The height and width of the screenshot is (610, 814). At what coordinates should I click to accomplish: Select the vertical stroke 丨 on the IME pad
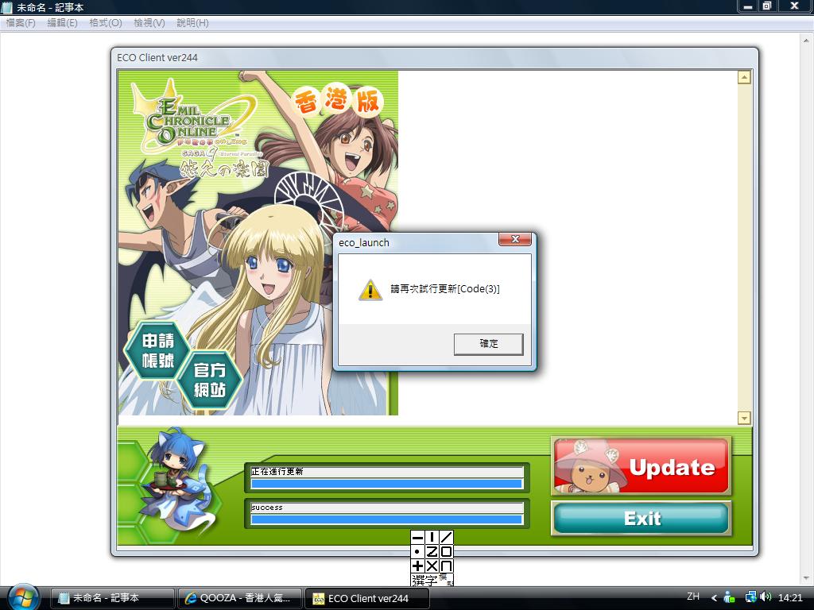(432, 538)
